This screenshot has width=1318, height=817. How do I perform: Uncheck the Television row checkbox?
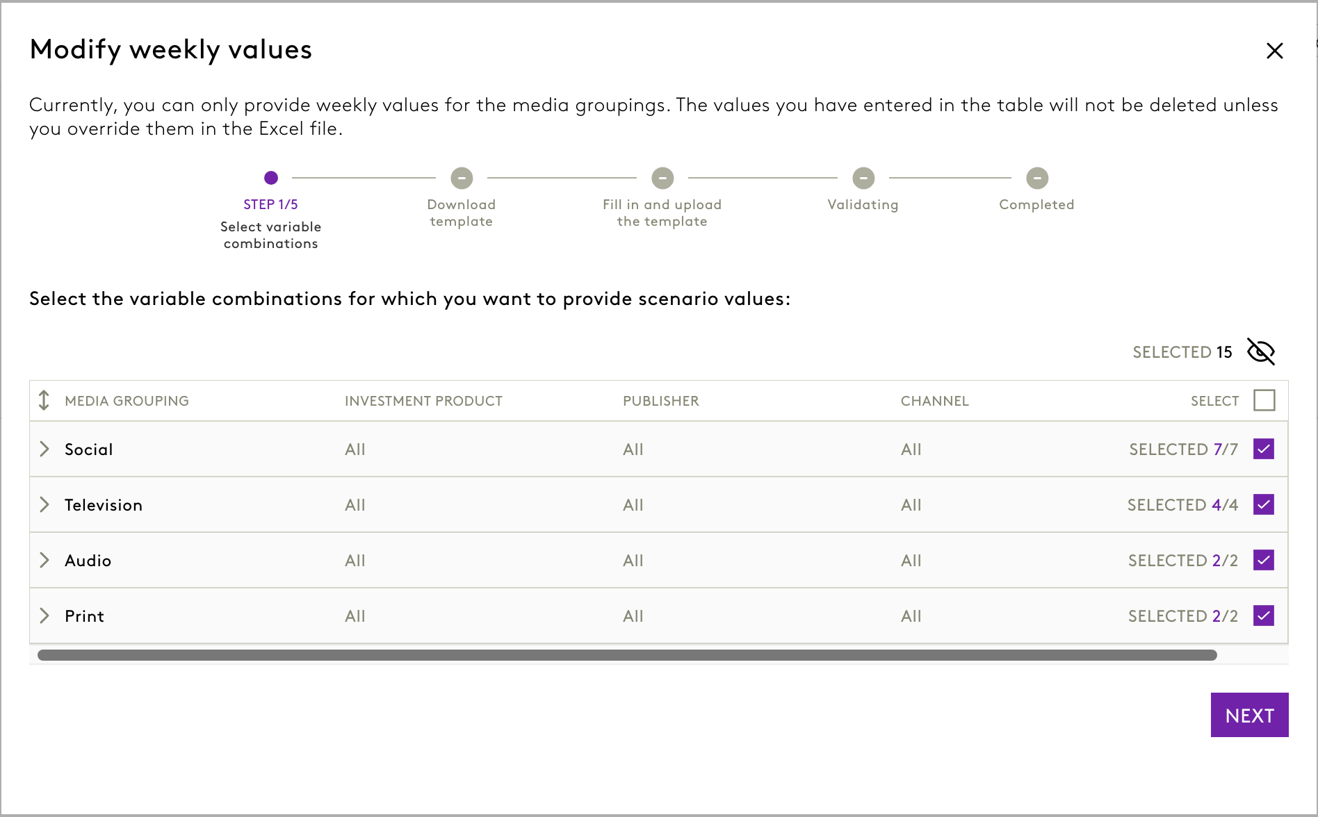[1264, 504]
